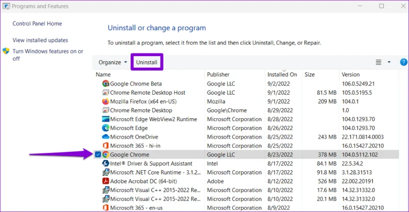Click the Intel Driver & Support Assistant icon
The height and width of the screenshot is (212, 409).
point(106,164)
